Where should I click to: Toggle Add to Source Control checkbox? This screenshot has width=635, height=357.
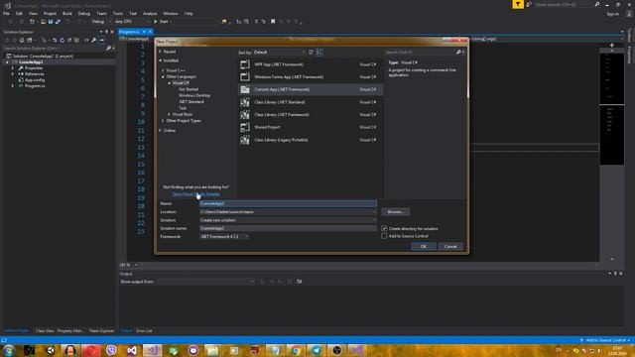click(x=384, y=236)
